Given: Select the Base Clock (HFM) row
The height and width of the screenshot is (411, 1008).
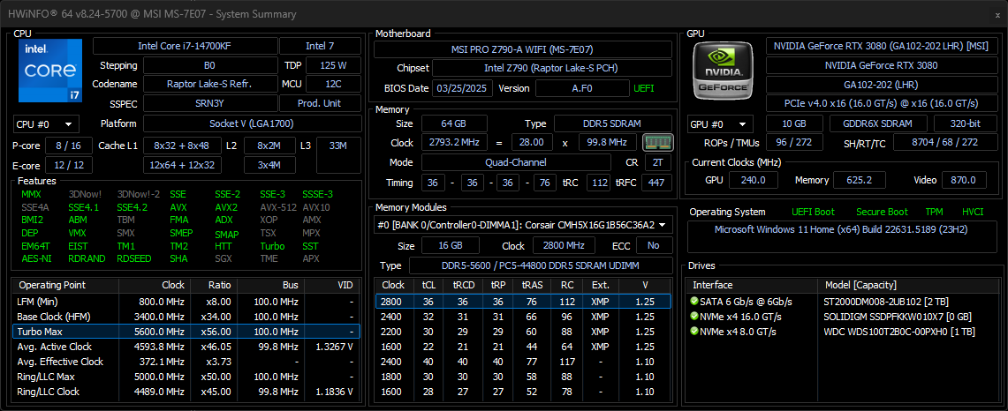Looking at the screenshot, I should [x=186, y=317].
